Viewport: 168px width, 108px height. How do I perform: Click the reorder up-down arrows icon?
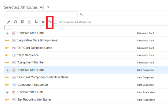[x=36, y=22]
